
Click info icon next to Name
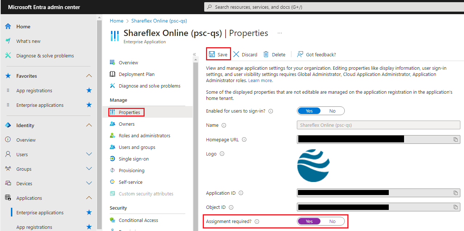[x=224, y=125]
